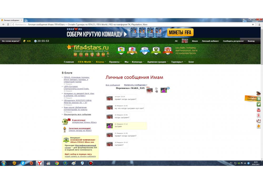
Task: Open the FIFA World shield icon
Action: coord(144,50)
